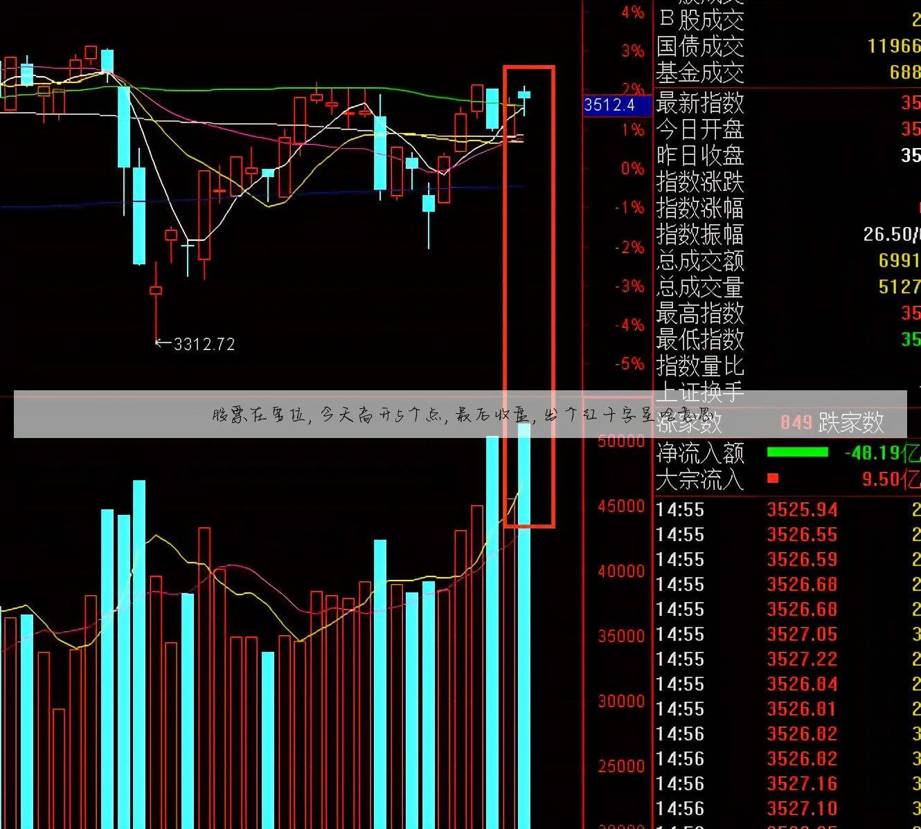Image resolution: width=921 pixels, height=829 pixels.
Task: Click the 45000 volume axis label
Action: [x=621, y=507]
